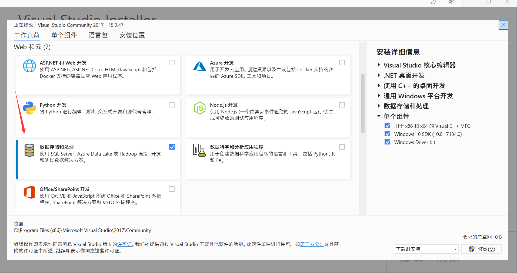The height and width of the screenshot is (273, 517).
Task: Select the Python 开发 card title
Action: [53, 105]
